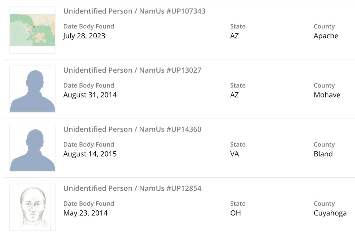Viewport: 355px width, 235px height.
Task: Click the AZ state for Apache record
Action: [235, 36]
